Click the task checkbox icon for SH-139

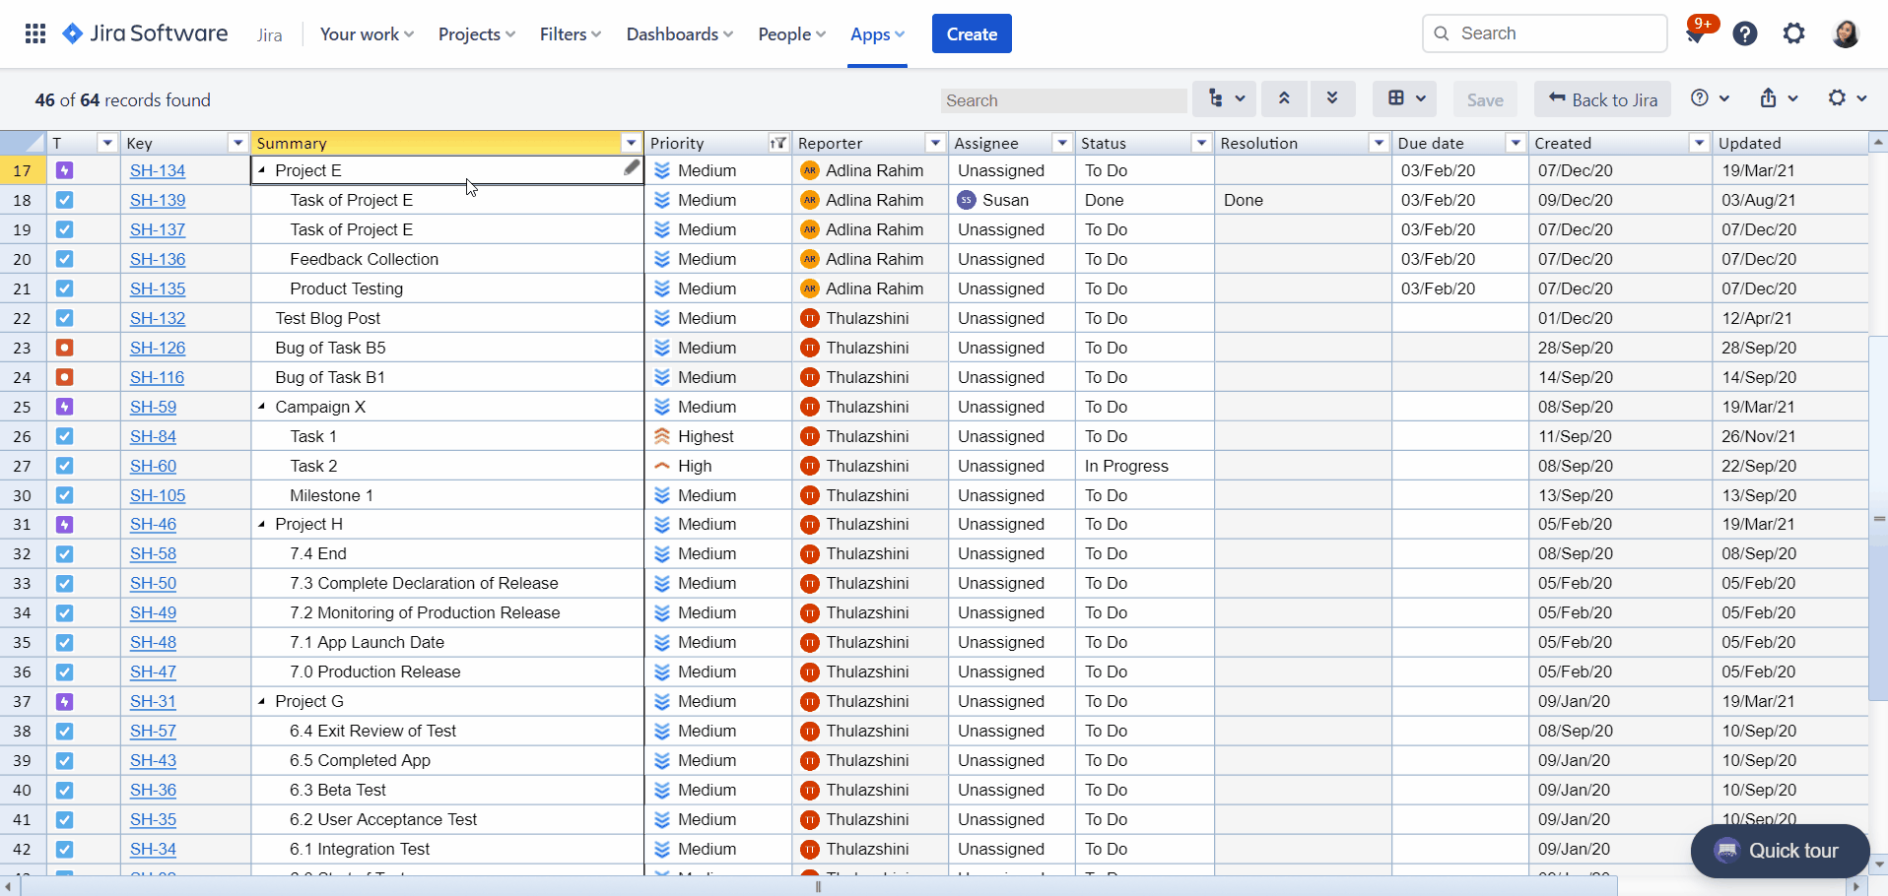[64, 200]
